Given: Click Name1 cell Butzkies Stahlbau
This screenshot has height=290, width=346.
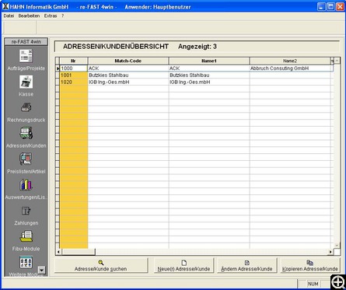Looking at the screenshot, I should [x=209, y=75].
